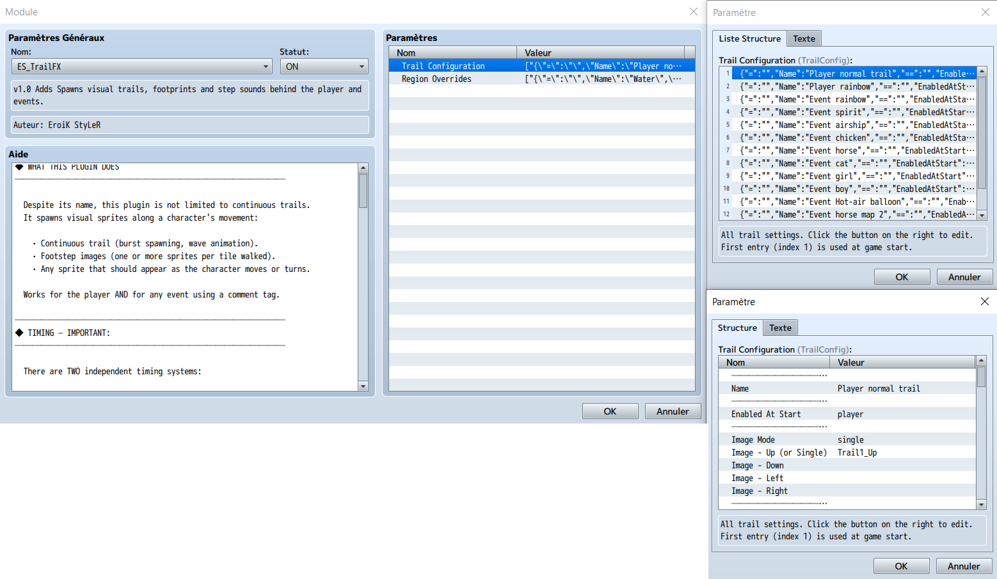
Task: Click scroll-down arrow of trail list
Action: coord(982,216)
